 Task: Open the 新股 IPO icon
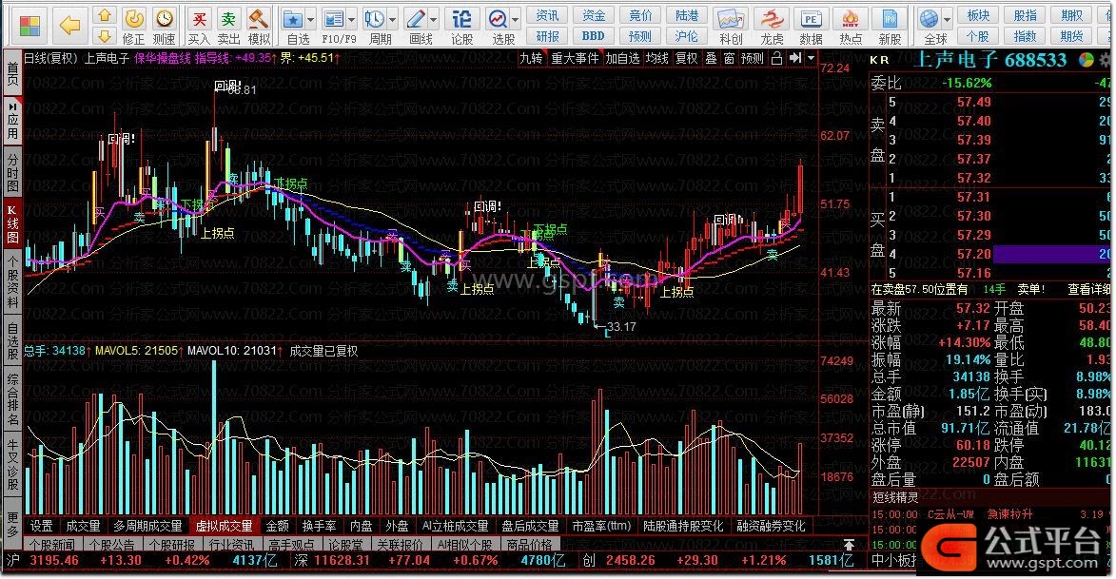(x=890, y=18)
